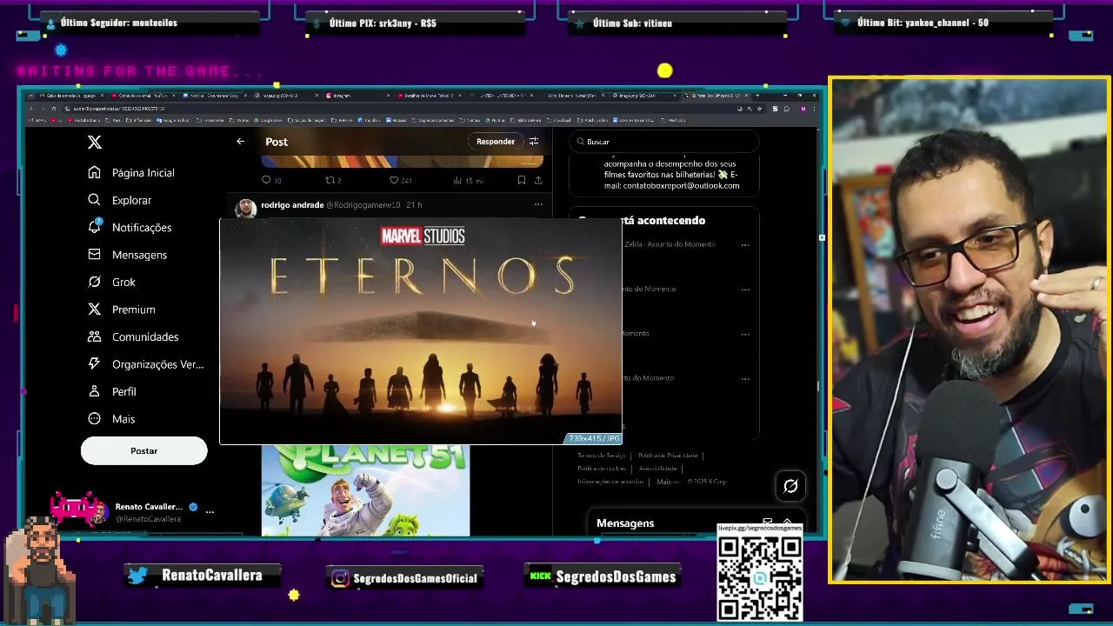Open rodrigo andrade's avatar
Image resolution: width=1113 pixels, height=626 pixels.
point(246,209)
